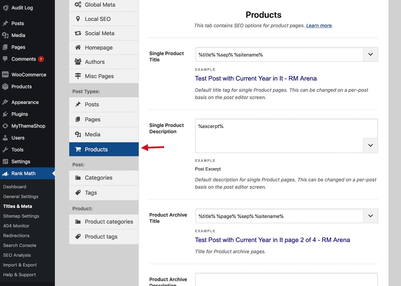Open the Appearance menu in the sidebar

[25, 102]
